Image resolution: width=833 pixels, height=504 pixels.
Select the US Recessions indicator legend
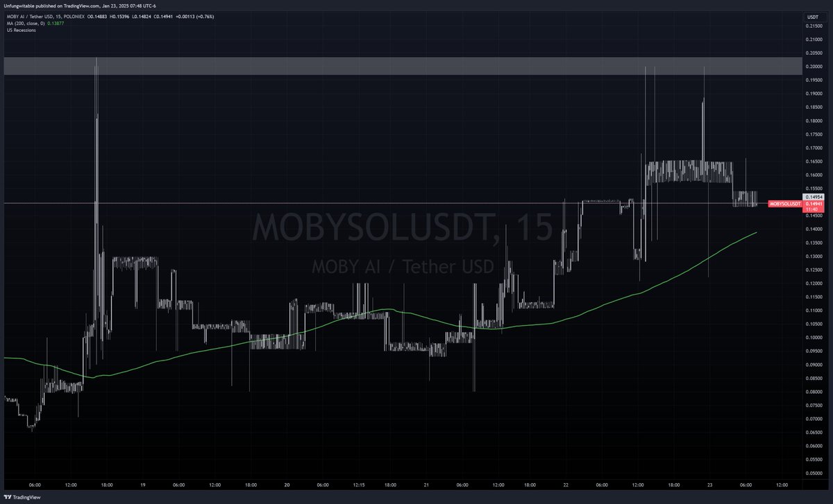[x=20, y=31]
